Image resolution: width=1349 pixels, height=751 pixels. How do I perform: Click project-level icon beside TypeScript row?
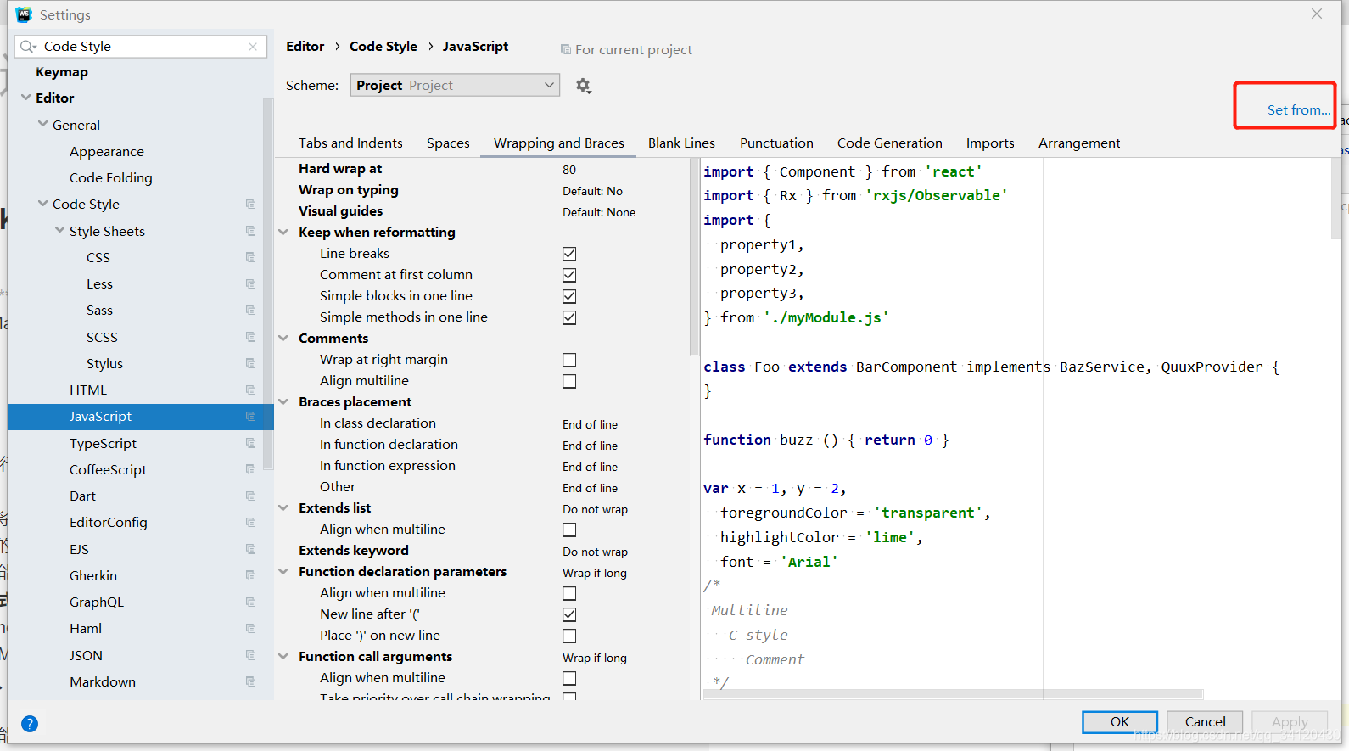(250, 443)
